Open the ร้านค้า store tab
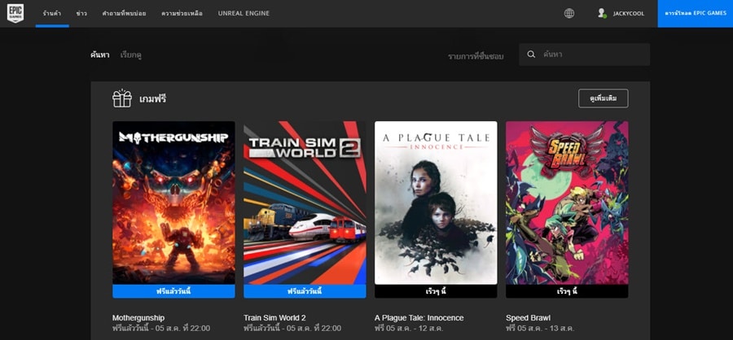This screenshot has width=733, height=340. (52, 14)
